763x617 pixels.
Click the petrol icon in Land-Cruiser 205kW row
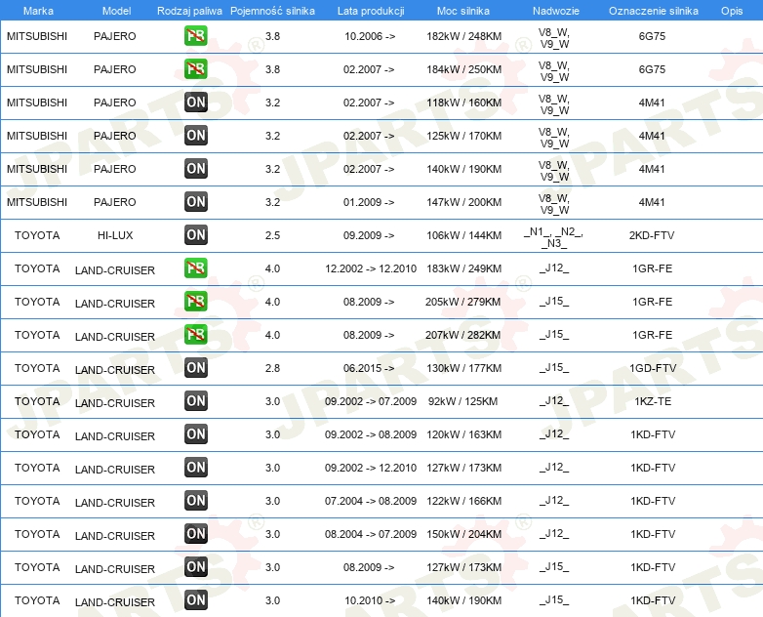point(195,301)
